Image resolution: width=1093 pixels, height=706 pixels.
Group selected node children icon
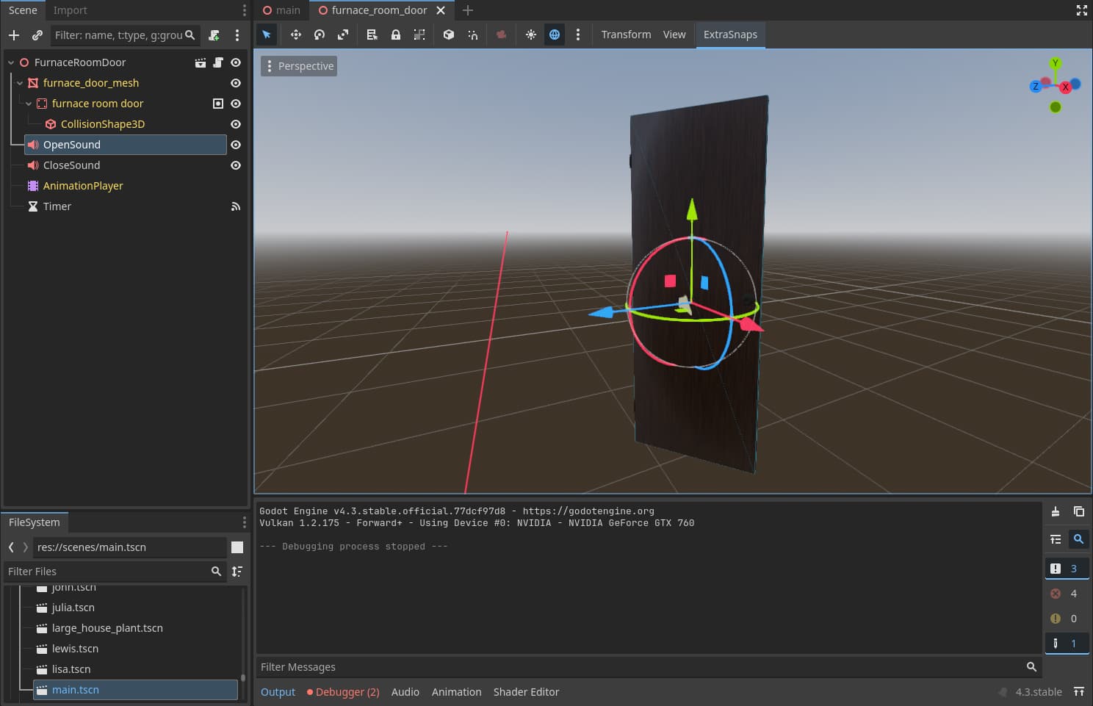(x=419, y=35)
